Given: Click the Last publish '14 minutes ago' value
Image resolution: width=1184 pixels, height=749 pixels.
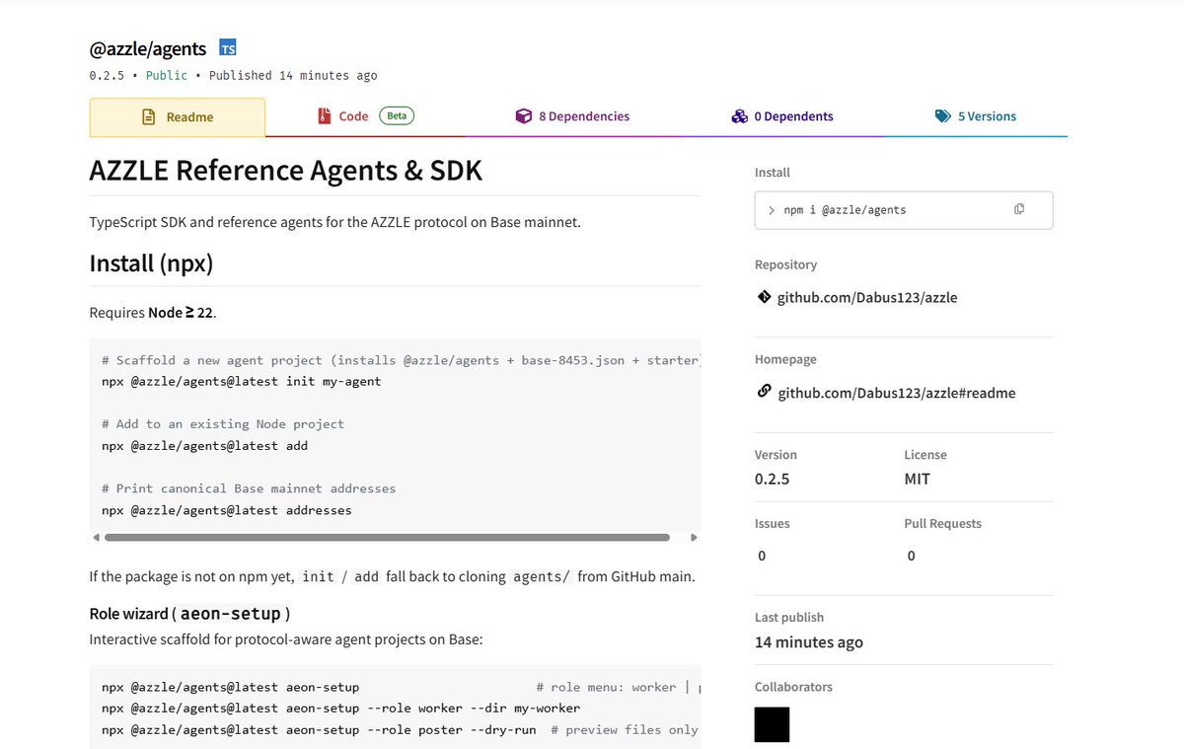Looking at the screenshot, I should pyautogui.click(x=808, y=642).
